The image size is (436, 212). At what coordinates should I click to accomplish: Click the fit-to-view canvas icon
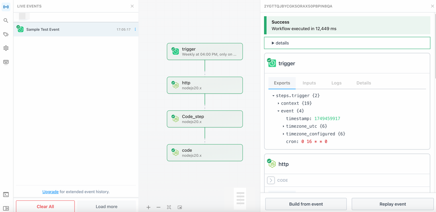(169, 207)
